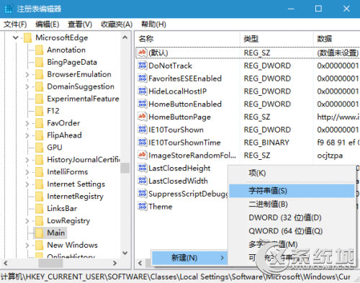
Task: Click tree pane scroll down arrow
Action: (x=125, y=253)
